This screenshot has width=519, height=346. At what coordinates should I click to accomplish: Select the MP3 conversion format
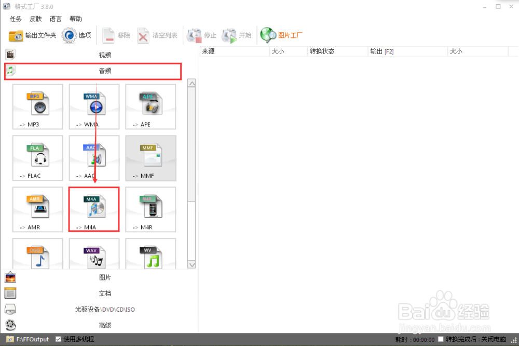coord(37,107)
